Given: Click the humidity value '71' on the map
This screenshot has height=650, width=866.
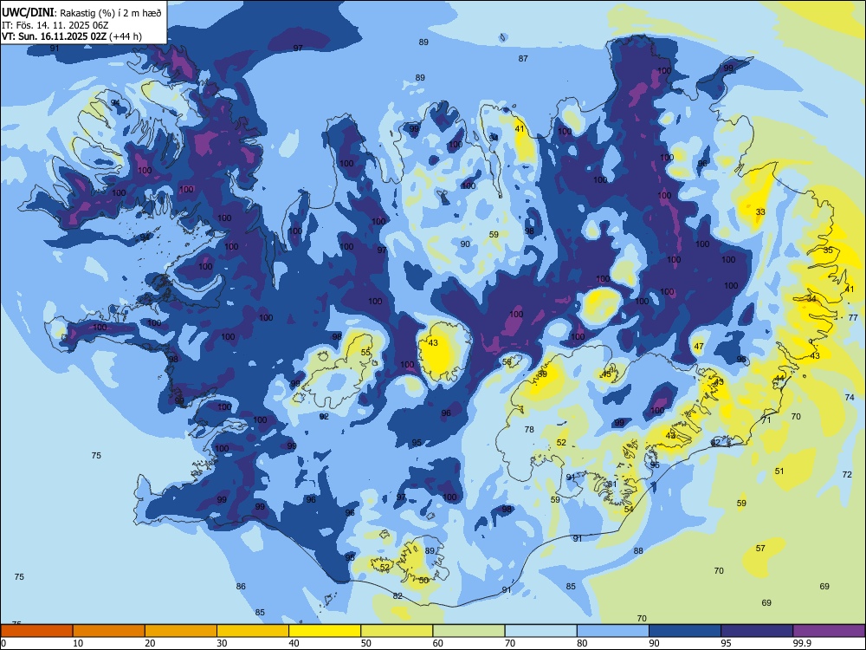Looking at the screenshot, I should click(766, 420).
